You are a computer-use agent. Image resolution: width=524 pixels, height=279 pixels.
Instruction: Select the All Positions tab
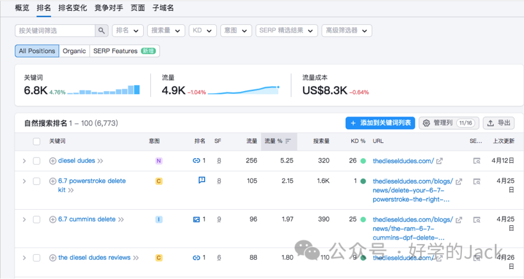coord(37,51)
